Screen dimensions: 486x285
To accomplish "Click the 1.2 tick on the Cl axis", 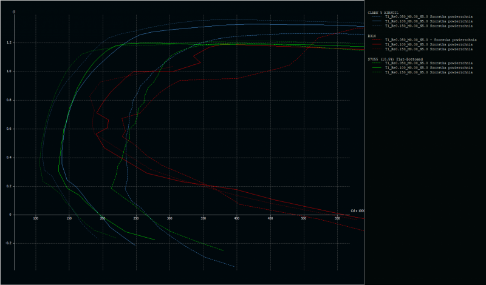I will [10, 42].
